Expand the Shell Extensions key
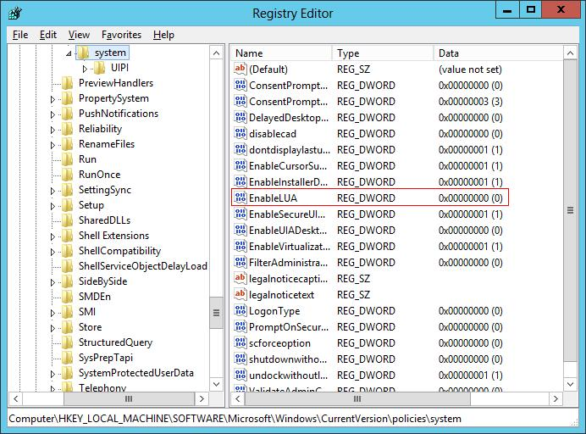Screen dimensions: 586x434 click(53, 236)
